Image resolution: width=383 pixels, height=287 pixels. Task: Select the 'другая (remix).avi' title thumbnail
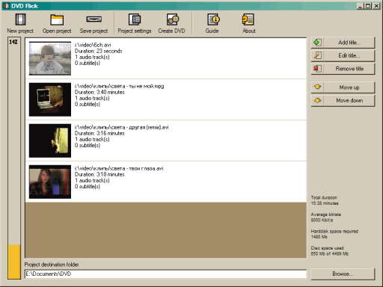[x=50, y=141]
